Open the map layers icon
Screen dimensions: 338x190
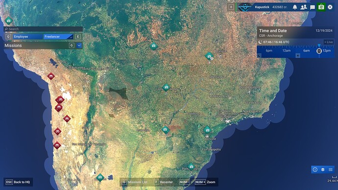(323, 169)
